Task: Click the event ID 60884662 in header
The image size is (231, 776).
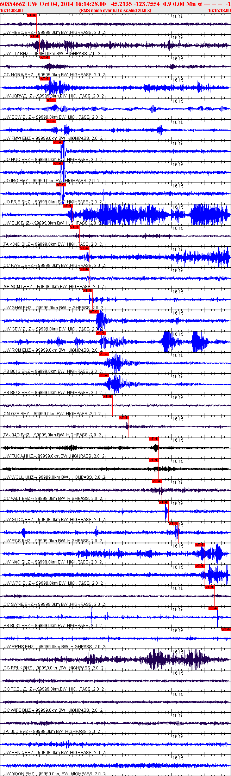Action: [13, 4]
